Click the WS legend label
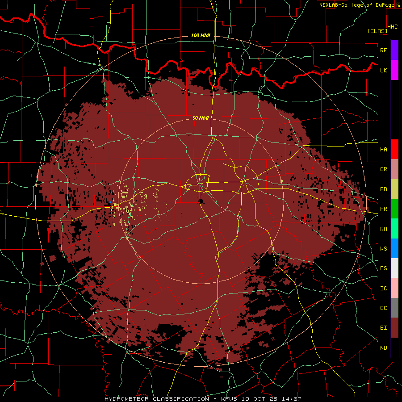 point(383,249)
